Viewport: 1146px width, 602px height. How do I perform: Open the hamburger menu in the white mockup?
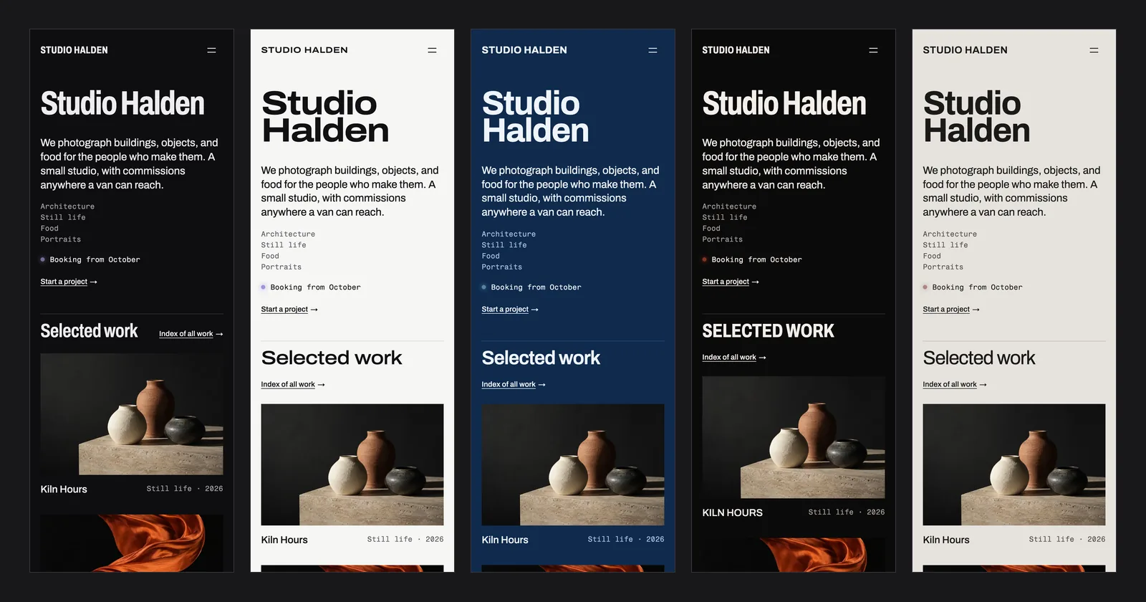click(x=432, y=50)
